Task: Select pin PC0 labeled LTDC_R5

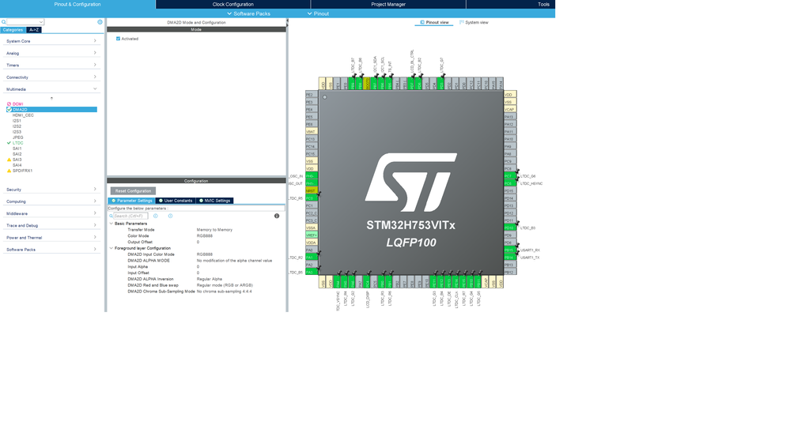Action: pyautogui.click(x=312, y=198)
